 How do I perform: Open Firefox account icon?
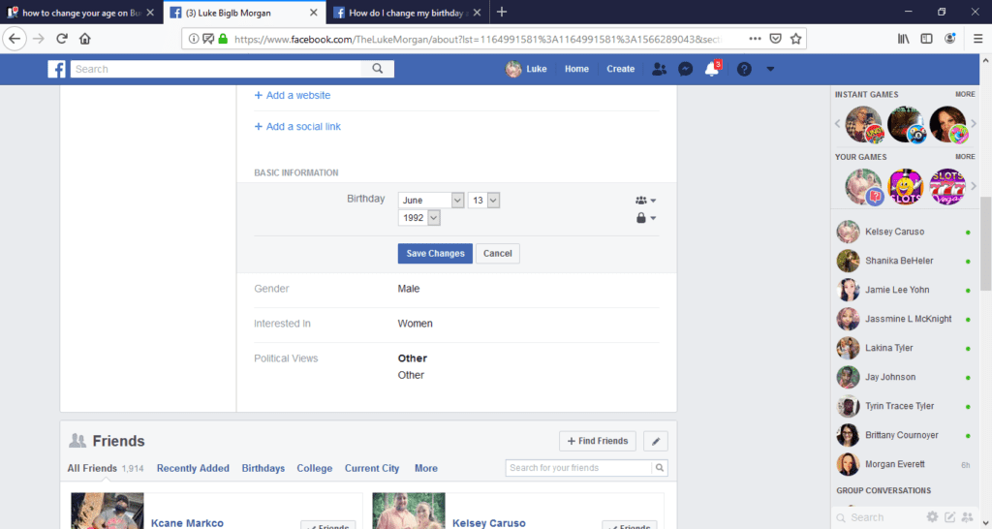pyautogui.click(x=949, y=39)
